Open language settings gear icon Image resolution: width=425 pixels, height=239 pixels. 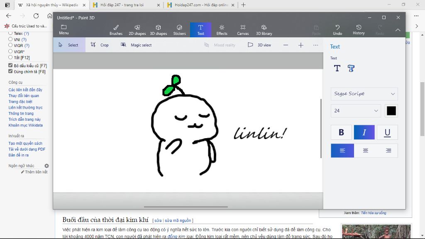(46, 166)
